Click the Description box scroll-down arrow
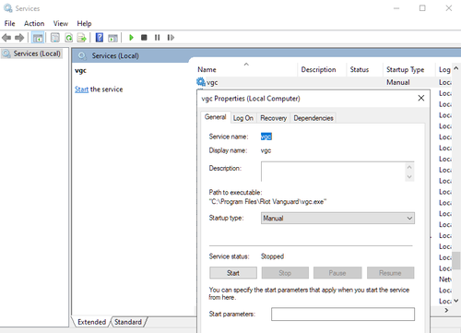461x333 pixels. click(x=409, y=177)
